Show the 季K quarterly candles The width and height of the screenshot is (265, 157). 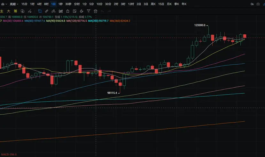(x=176, y=4)
